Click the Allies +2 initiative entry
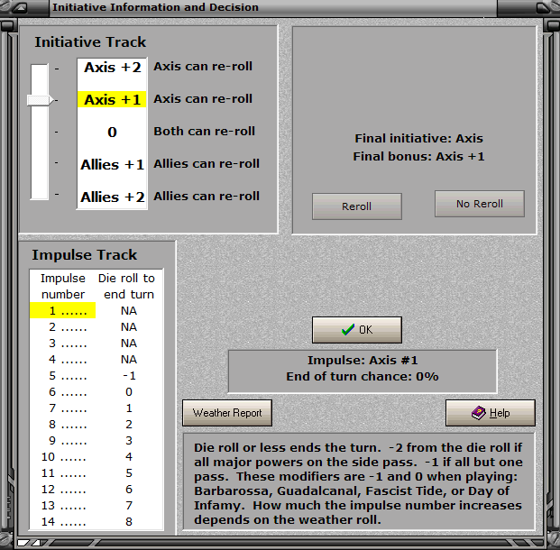The image size is (560, 550). pos(112,197)
